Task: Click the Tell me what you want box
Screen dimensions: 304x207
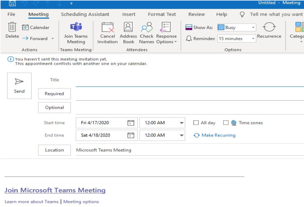Action: click(x=276, y=14)
